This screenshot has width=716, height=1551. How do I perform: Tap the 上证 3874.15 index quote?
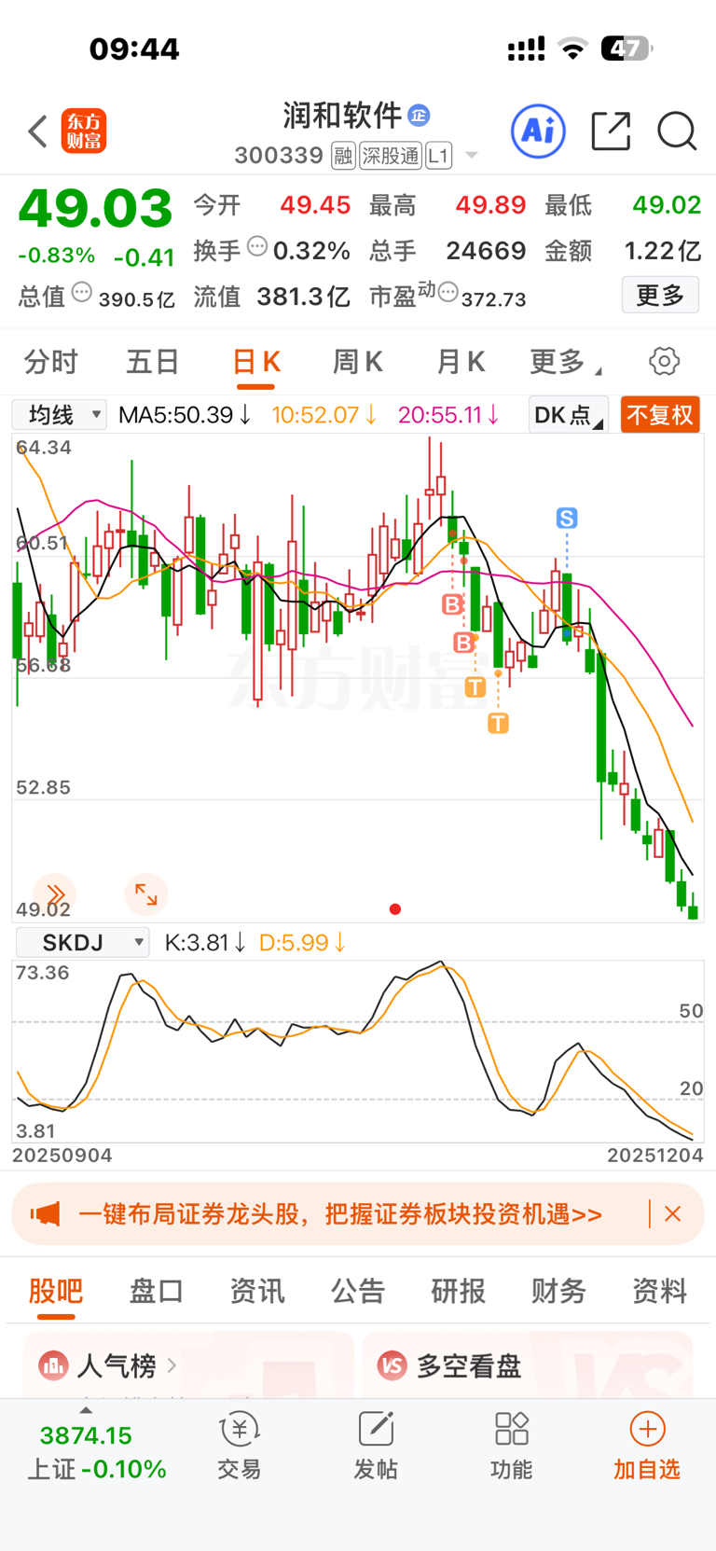click(97, 1453)
